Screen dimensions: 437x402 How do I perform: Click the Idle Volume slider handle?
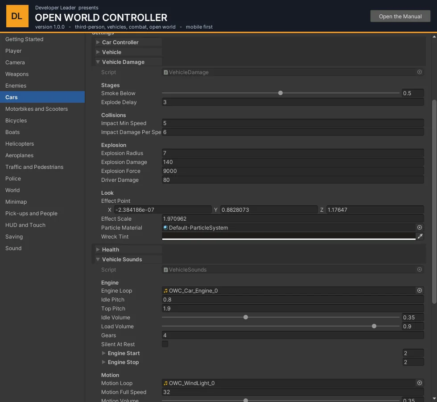(x=246, y=317)
